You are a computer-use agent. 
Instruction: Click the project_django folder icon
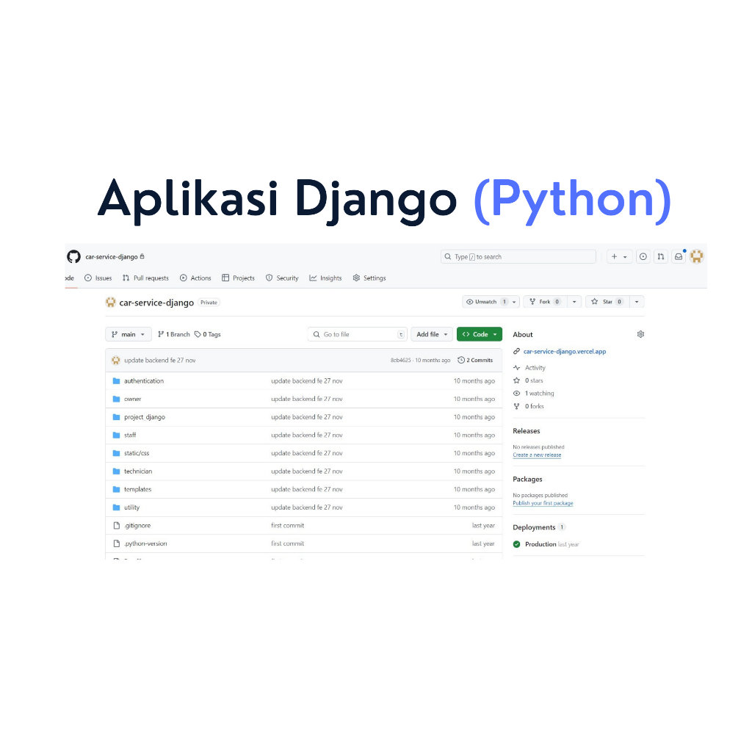pyautogui.click(x=116, y=417)
